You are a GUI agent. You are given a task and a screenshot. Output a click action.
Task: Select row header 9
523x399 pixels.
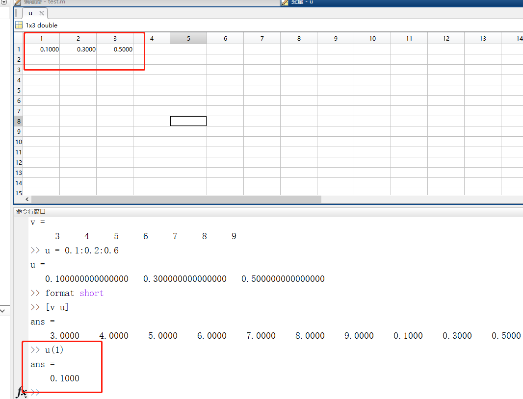pyautogui.click(x=19, y=132)
